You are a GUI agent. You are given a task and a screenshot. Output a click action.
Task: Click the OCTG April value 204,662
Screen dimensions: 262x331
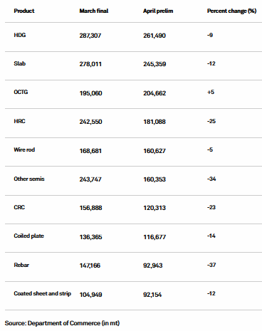pos(154,93)
